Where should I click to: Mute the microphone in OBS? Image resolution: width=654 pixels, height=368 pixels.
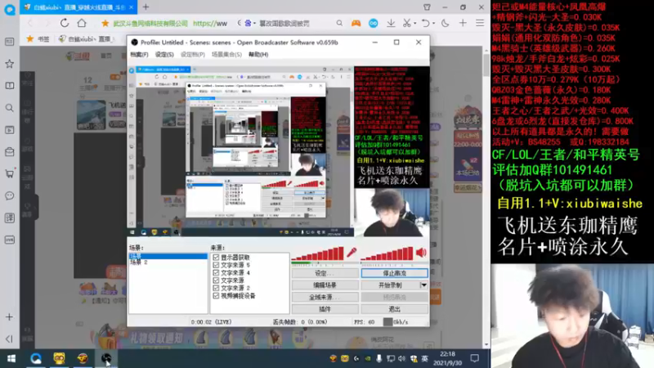[x=352, y=253]
